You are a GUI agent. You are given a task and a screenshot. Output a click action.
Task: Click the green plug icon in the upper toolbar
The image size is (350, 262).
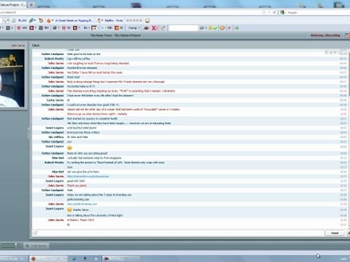coord(31,20)
